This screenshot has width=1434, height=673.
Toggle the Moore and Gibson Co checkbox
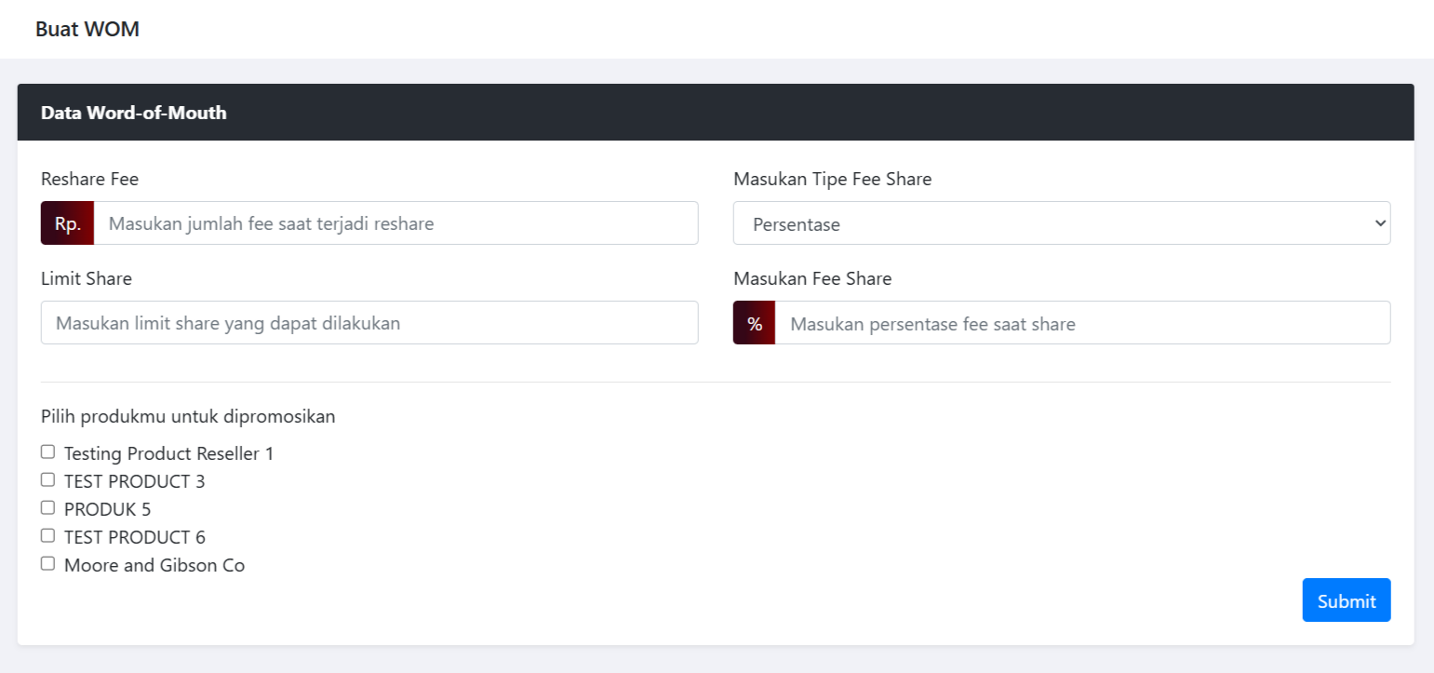tap(48, 564)
